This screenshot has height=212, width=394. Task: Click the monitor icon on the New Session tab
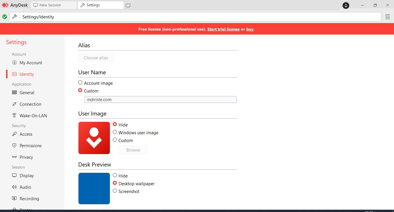pyautogui.click(x=36, y=5)
